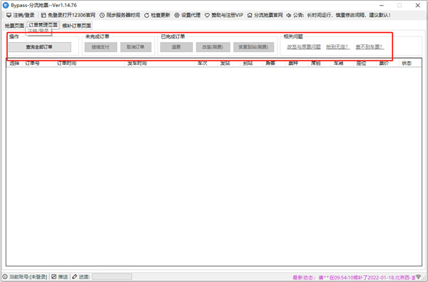
Task: Click the 发站 column header
Action: (x=229, y=63)
